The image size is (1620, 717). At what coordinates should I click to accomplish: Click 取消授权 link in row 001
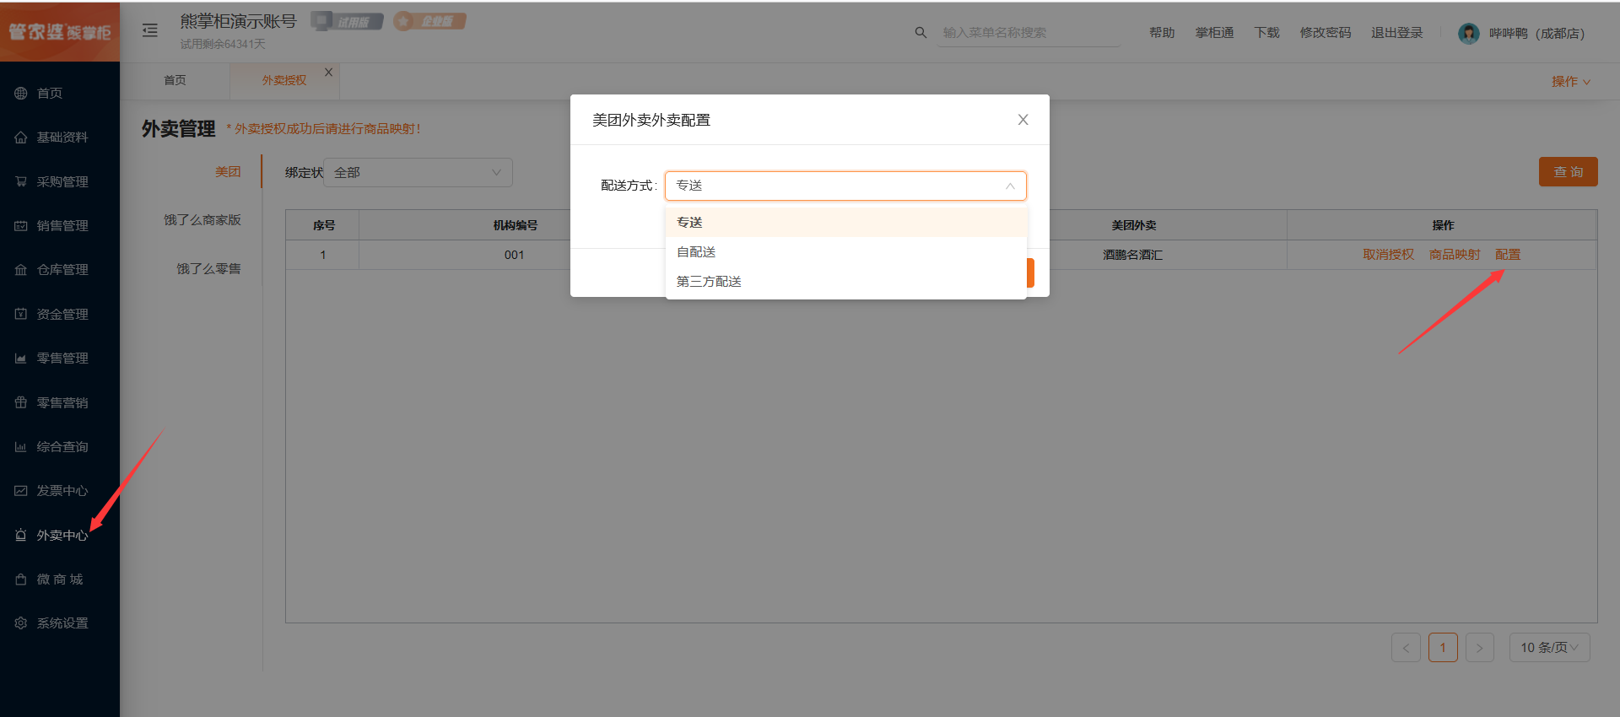(1388, 254)
